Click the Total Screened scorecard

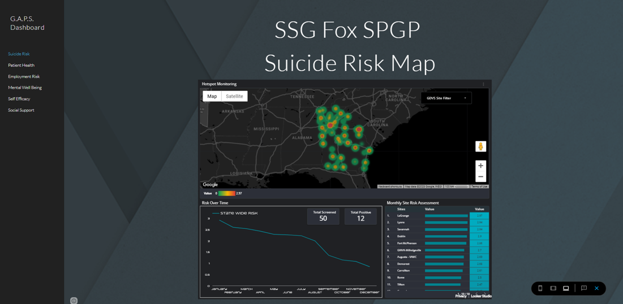point(323,216)
